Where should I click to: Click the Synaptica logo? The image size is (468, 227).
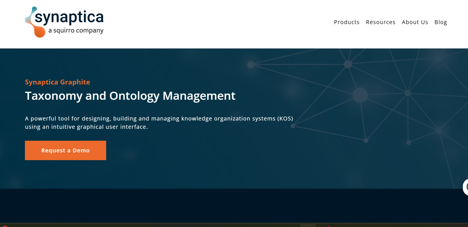[x=64, y=22]
